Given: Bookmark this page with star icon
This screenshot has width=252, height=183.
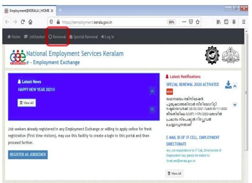Looking at the screenshot, I should tap(198, 22).
